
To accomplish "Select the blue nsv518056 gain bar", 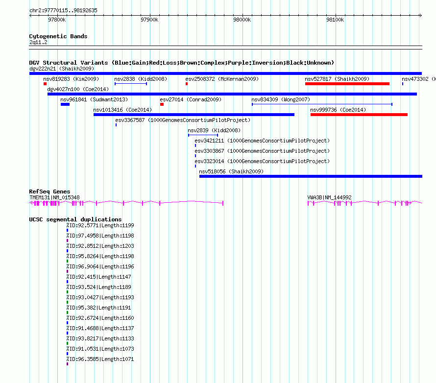I will pyautogui.click(x=311, y=176).
